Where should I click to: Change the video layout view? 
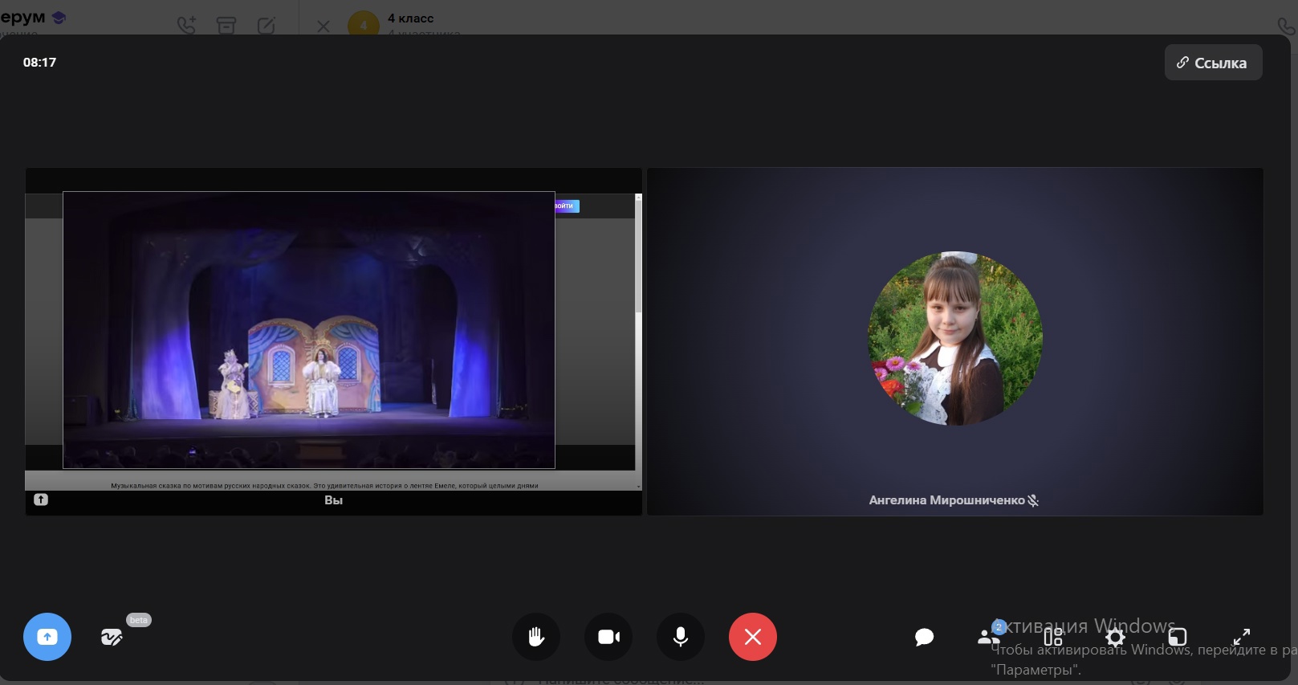(x=1053, y=637)
